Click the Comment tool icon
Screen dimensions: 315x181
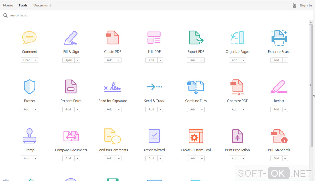tap(29, 38)
